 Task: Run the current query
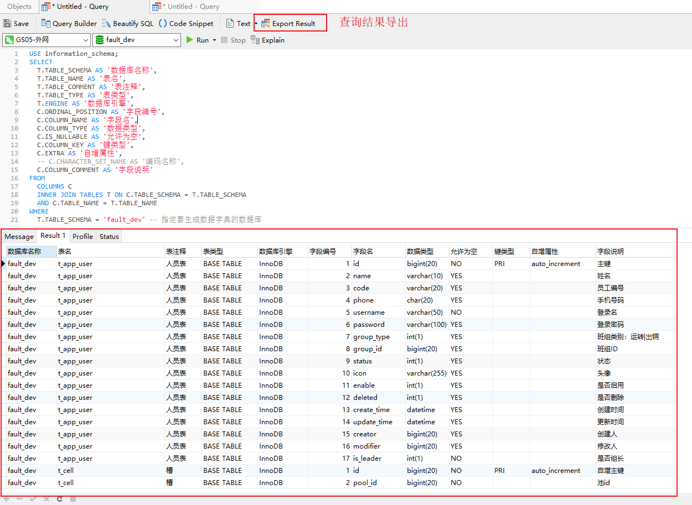pos(198,40)
